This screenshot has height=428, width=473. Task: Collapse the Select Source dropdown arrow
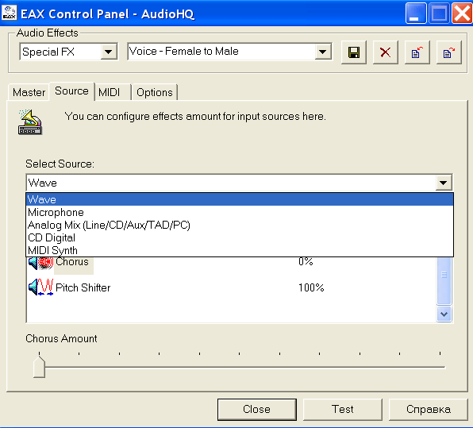click(444, 183)
